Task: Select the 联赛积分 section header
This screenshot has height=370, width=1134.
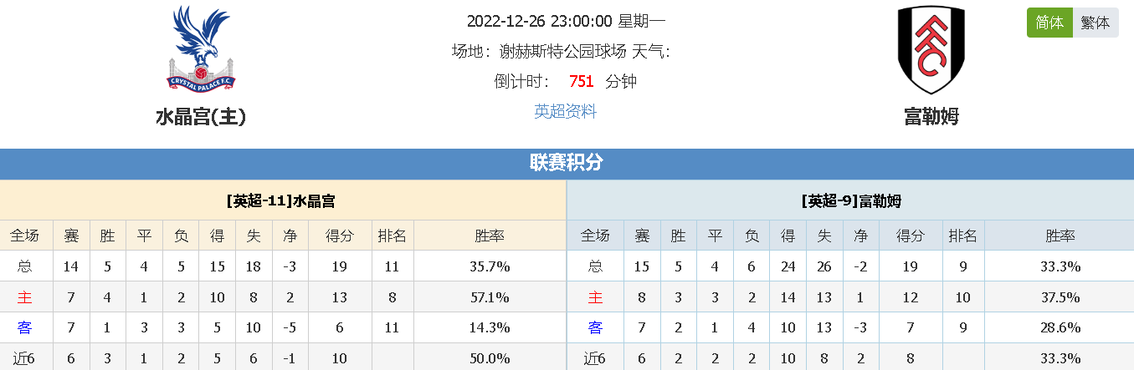Action: [x=567, y=163]
